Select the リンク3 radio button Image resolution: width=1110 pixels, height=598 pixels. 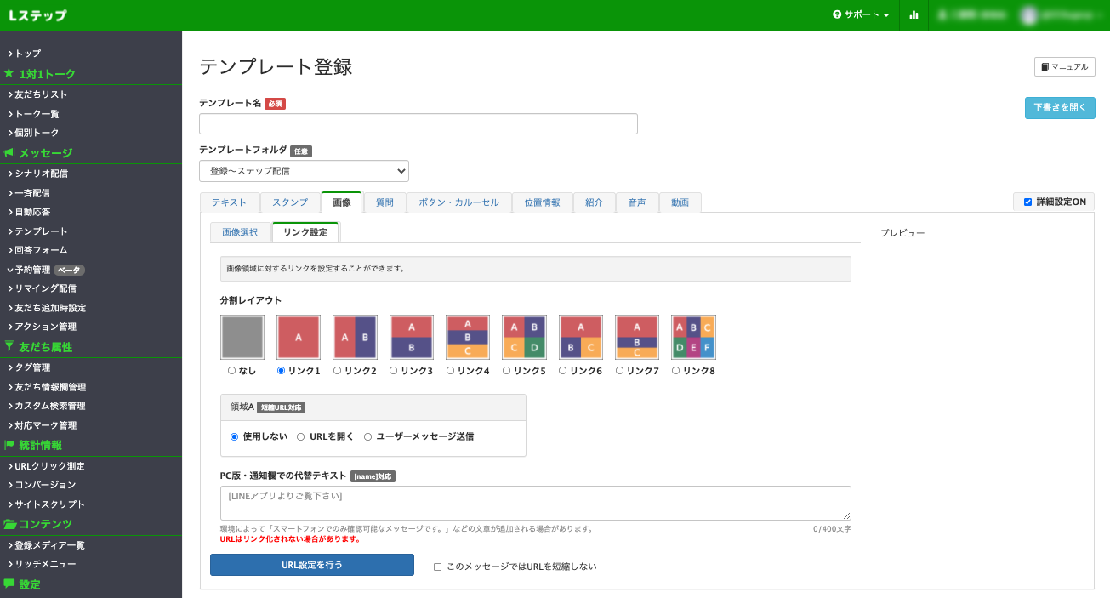(394, 371)
